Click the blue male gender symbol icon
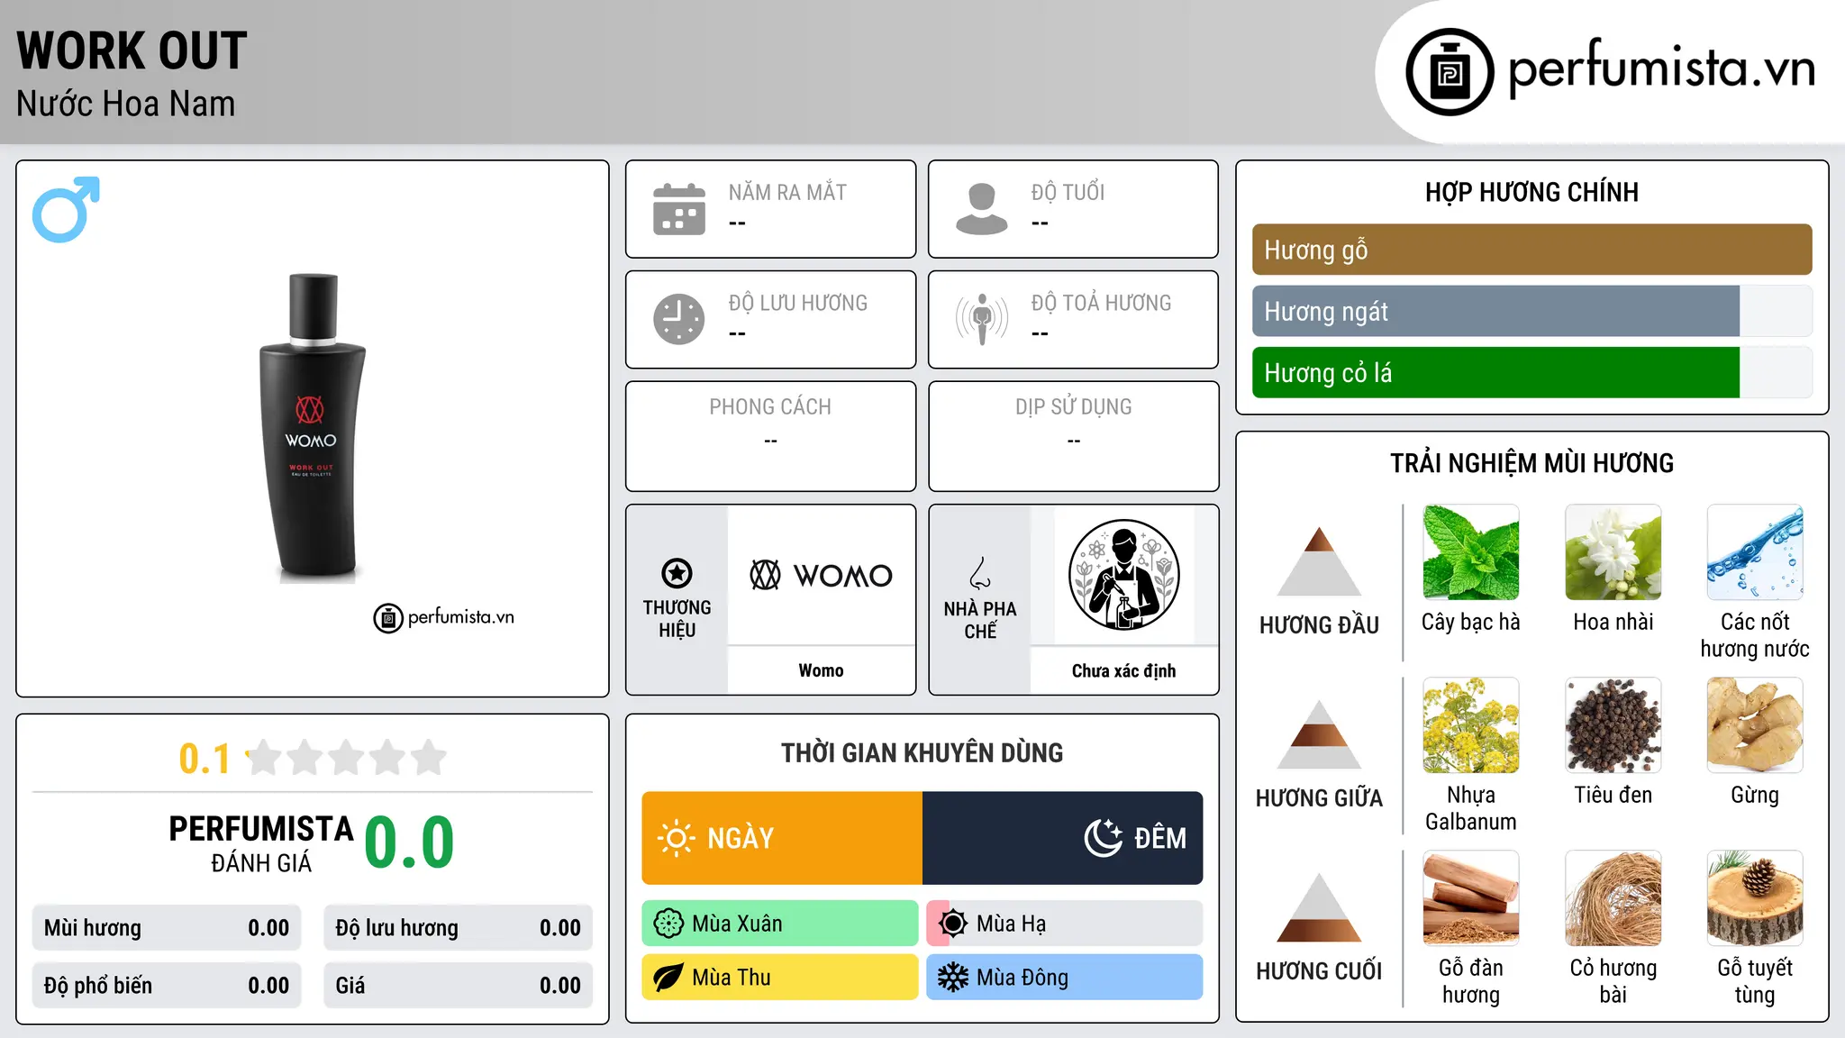Screen dimensions: 1845x1038 click(x=66, y=209)
